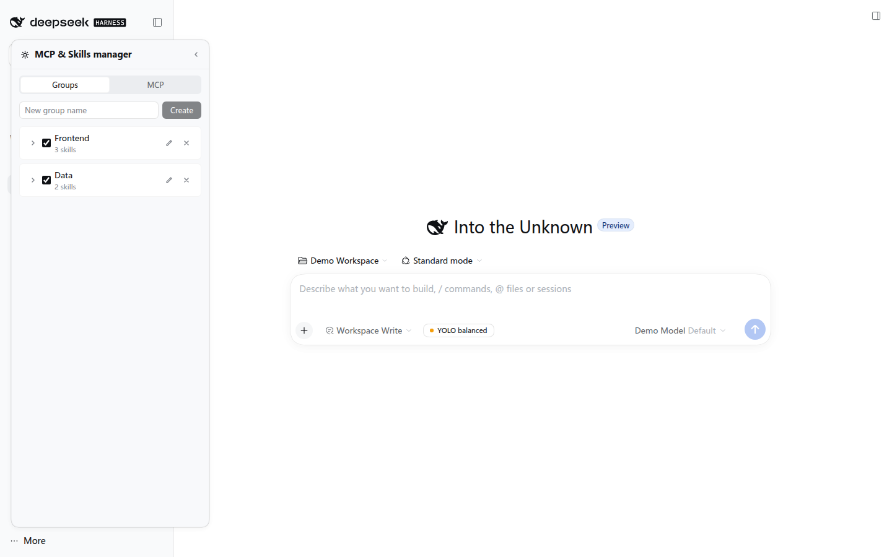Remove the Data group
Viewport: 892px width, 557px height.
pos(186,180)
